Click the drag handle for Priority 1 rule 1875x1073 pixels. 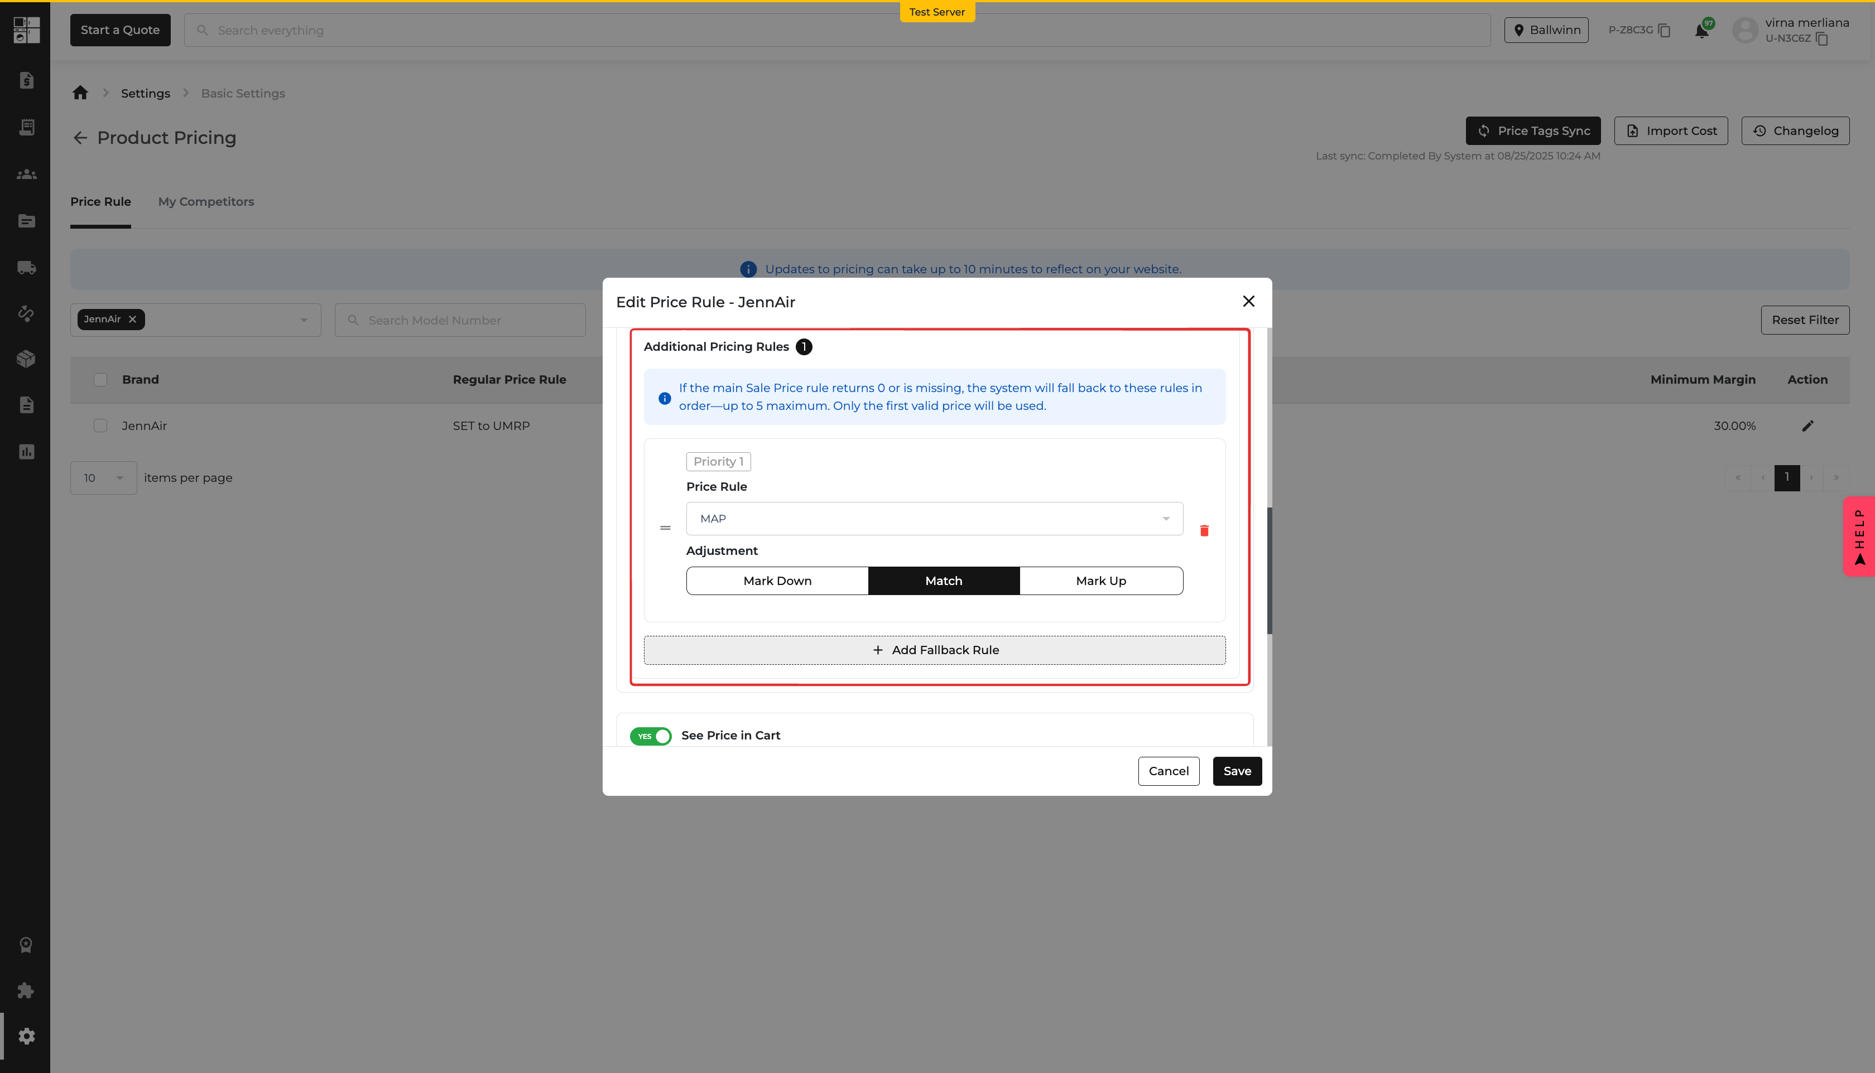(x=665, y=528)
